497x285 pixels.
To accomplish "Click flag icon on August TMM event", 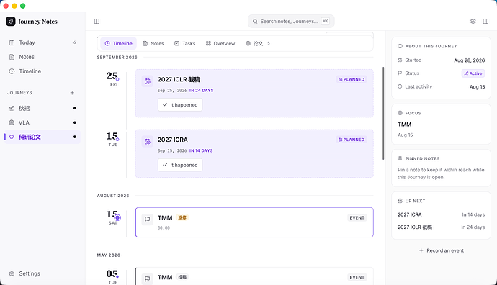I will pyautogui.click(x=148, y=219).
